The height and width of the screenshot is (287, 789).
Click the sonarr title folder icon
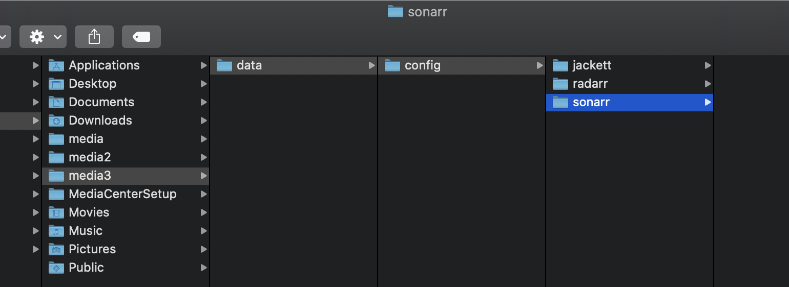(x=396, y=12)
